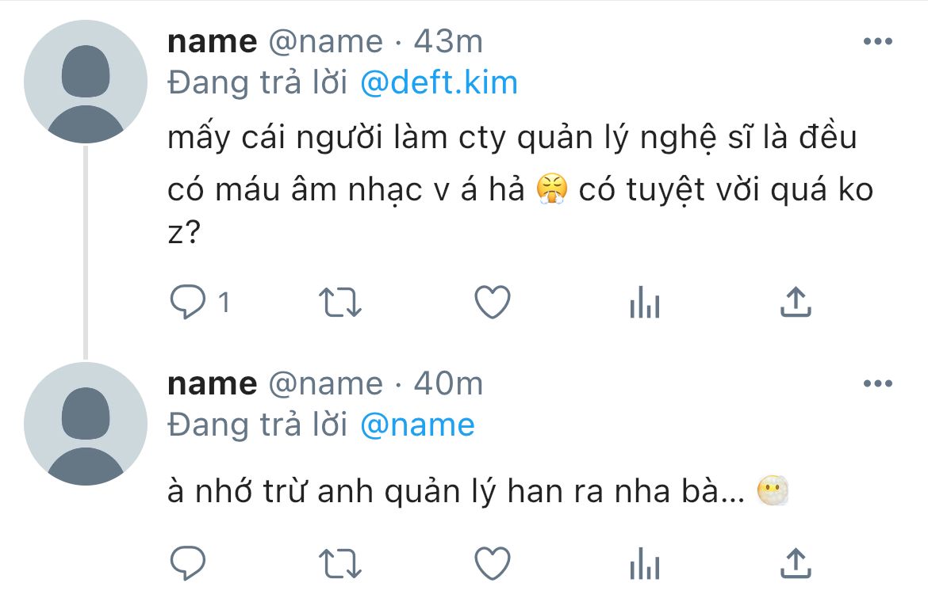This screenshot has height=602, width=928.
Task: Share the first tweet via upload icon
Action: click(x=796, y=302)
